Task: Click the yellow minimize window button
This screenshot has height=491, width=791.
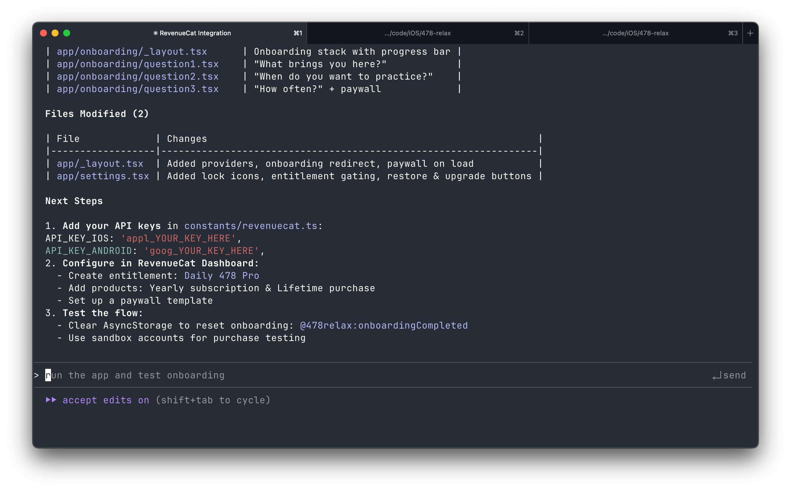Action: coord(55,33)
